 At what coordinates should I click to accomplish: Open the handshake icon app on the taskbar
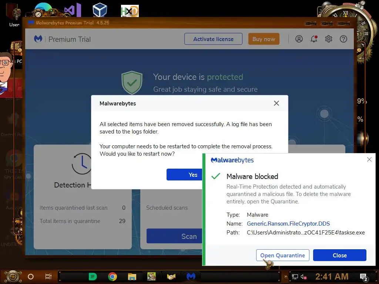click(171, 277)
